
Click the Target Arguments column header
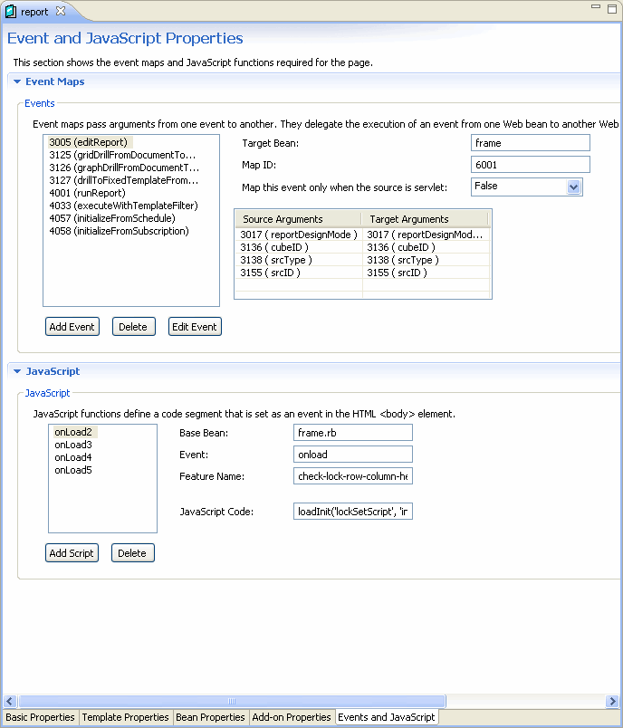pyautogui.click(x=425, y=219)
